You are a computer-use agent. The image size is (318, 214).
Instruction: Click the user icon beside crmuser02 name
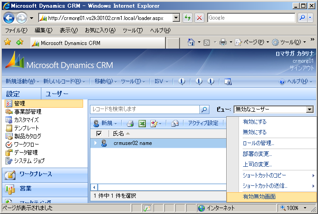click(x=104, y=143)
